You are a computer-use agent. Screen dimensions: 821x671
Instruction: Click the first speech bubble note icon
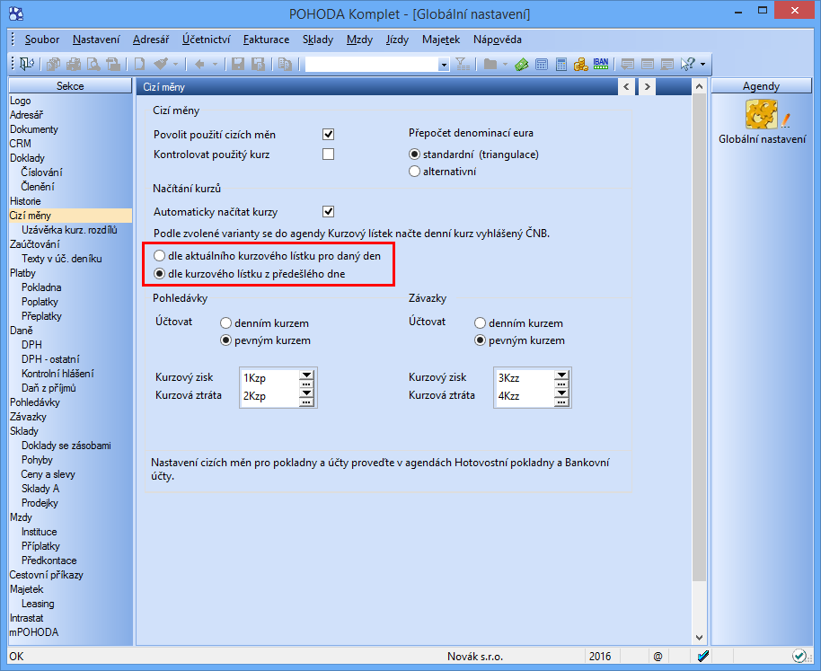tap(627, 64)
